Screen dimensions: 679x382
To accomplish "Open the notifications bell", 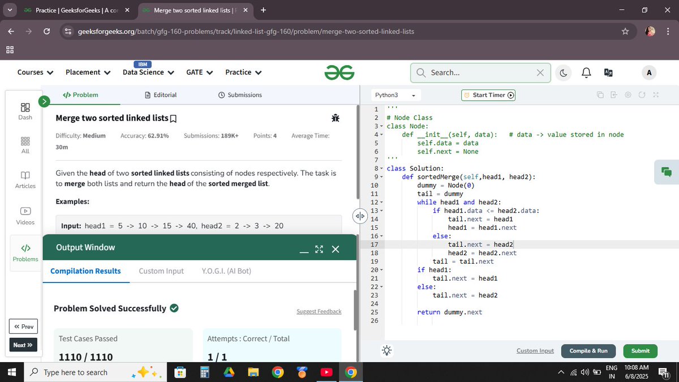I will tap(586, 72).
